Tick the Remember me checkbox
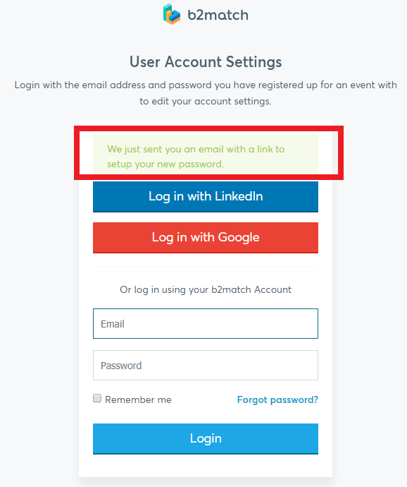Screen dimensions: 407x487 click(97, 398)
